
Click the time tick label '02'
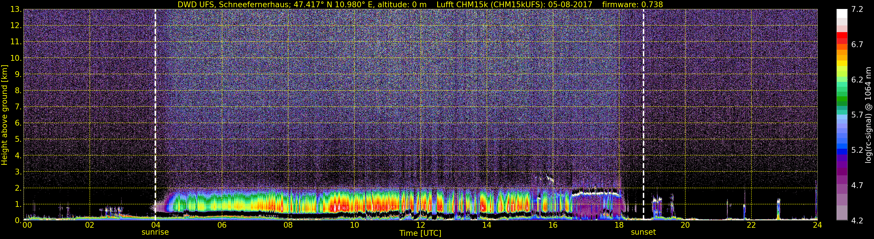click(x=89, y=225)
